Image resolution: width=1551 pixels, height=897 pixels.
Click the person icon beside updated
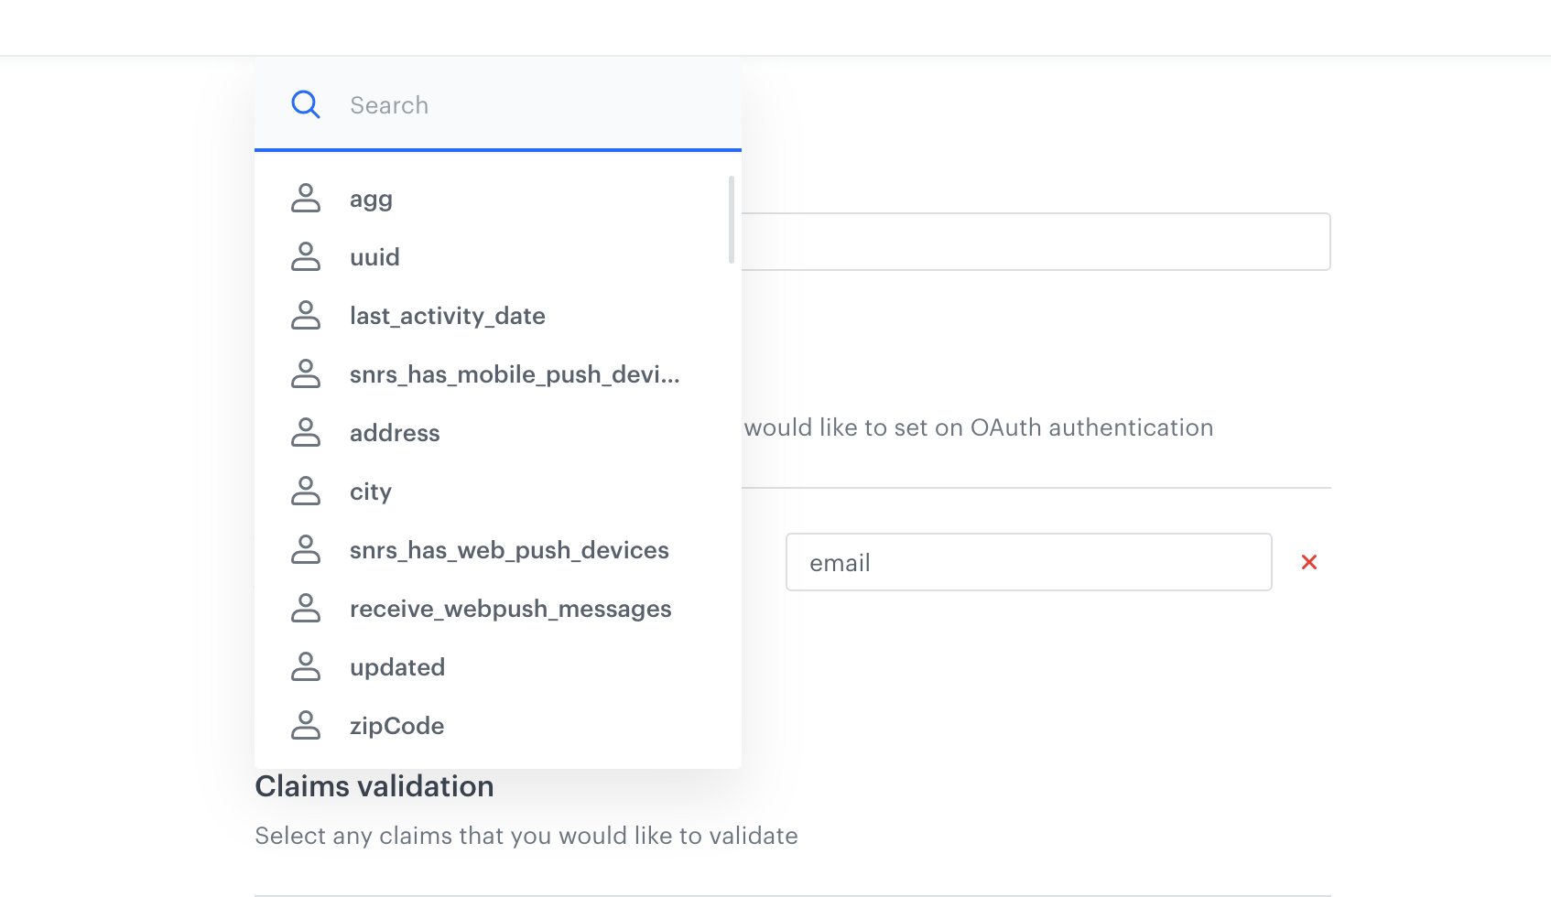point(306,667)
